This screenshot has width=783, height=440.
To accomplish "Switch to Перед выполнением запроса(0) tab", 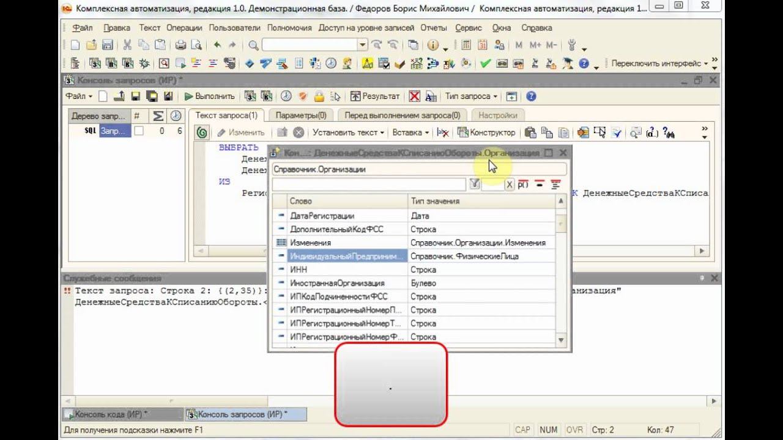I will click(x=402, y=115).
